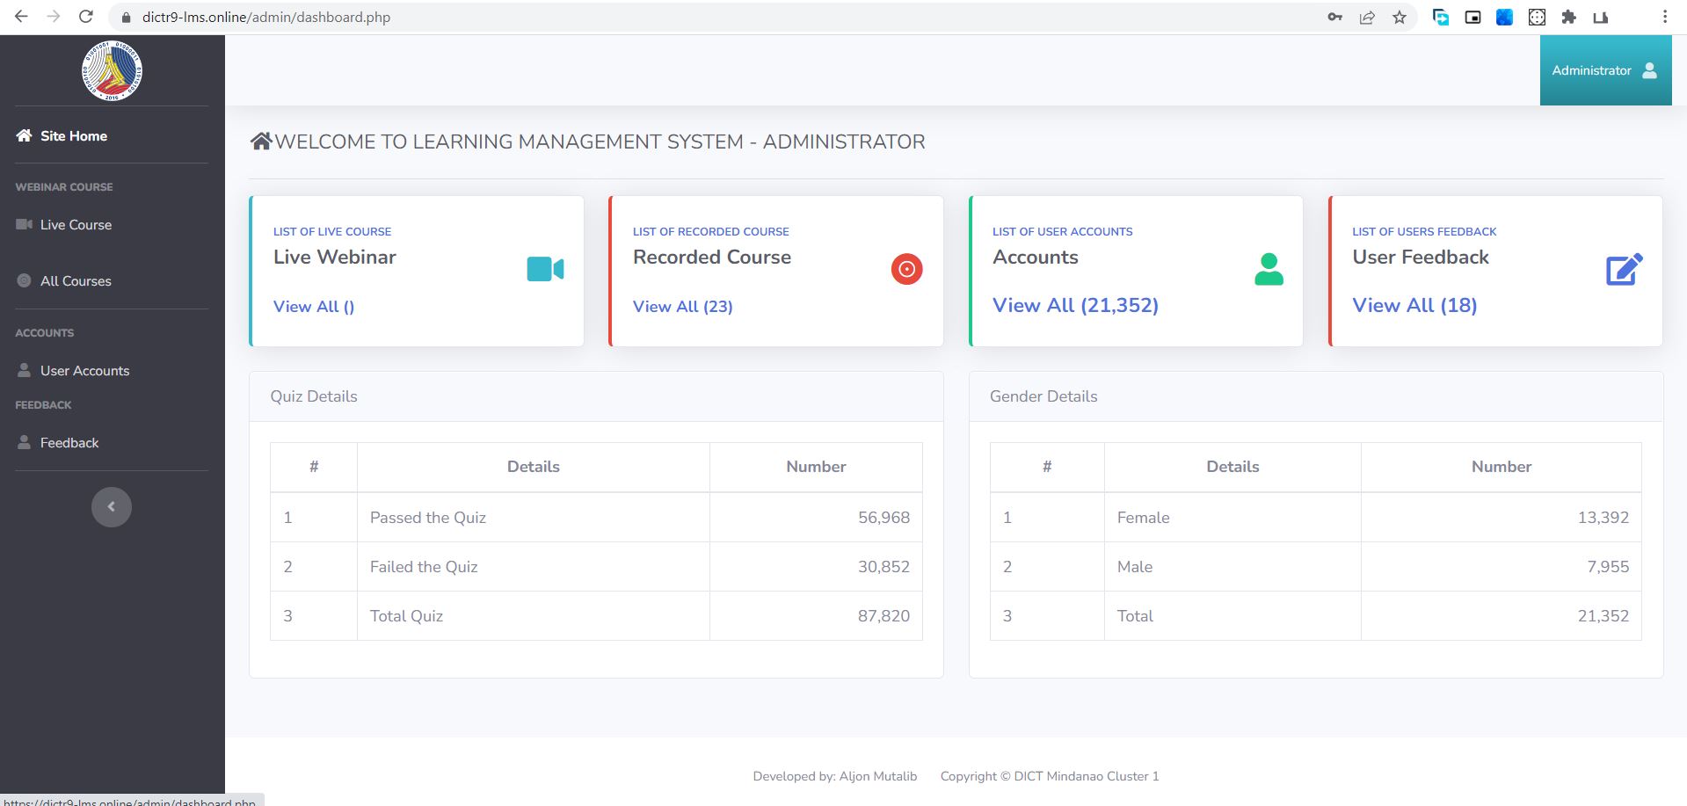The width and height of the screenshot is (1687, 806).
Task: Click the Live Webinar video camera icon
Action: (x=545, y=269)
